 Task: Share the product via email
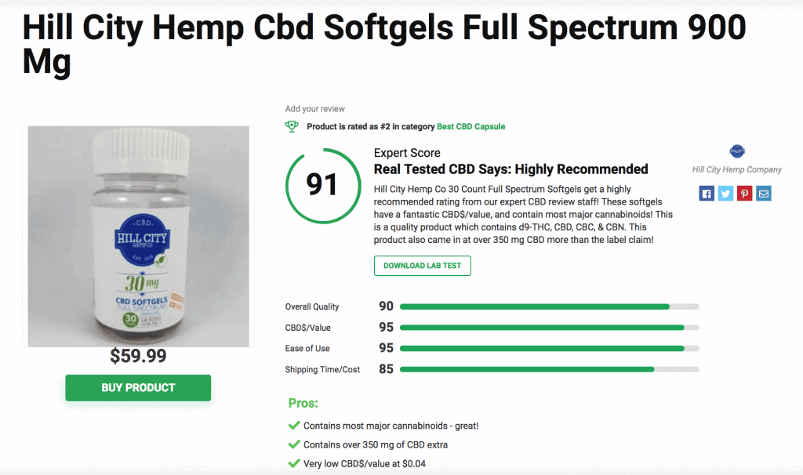(x=763, y=193)
